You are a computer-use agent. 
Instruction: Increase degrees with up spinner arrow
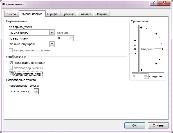pyautogui.click(x=146, y=75)
